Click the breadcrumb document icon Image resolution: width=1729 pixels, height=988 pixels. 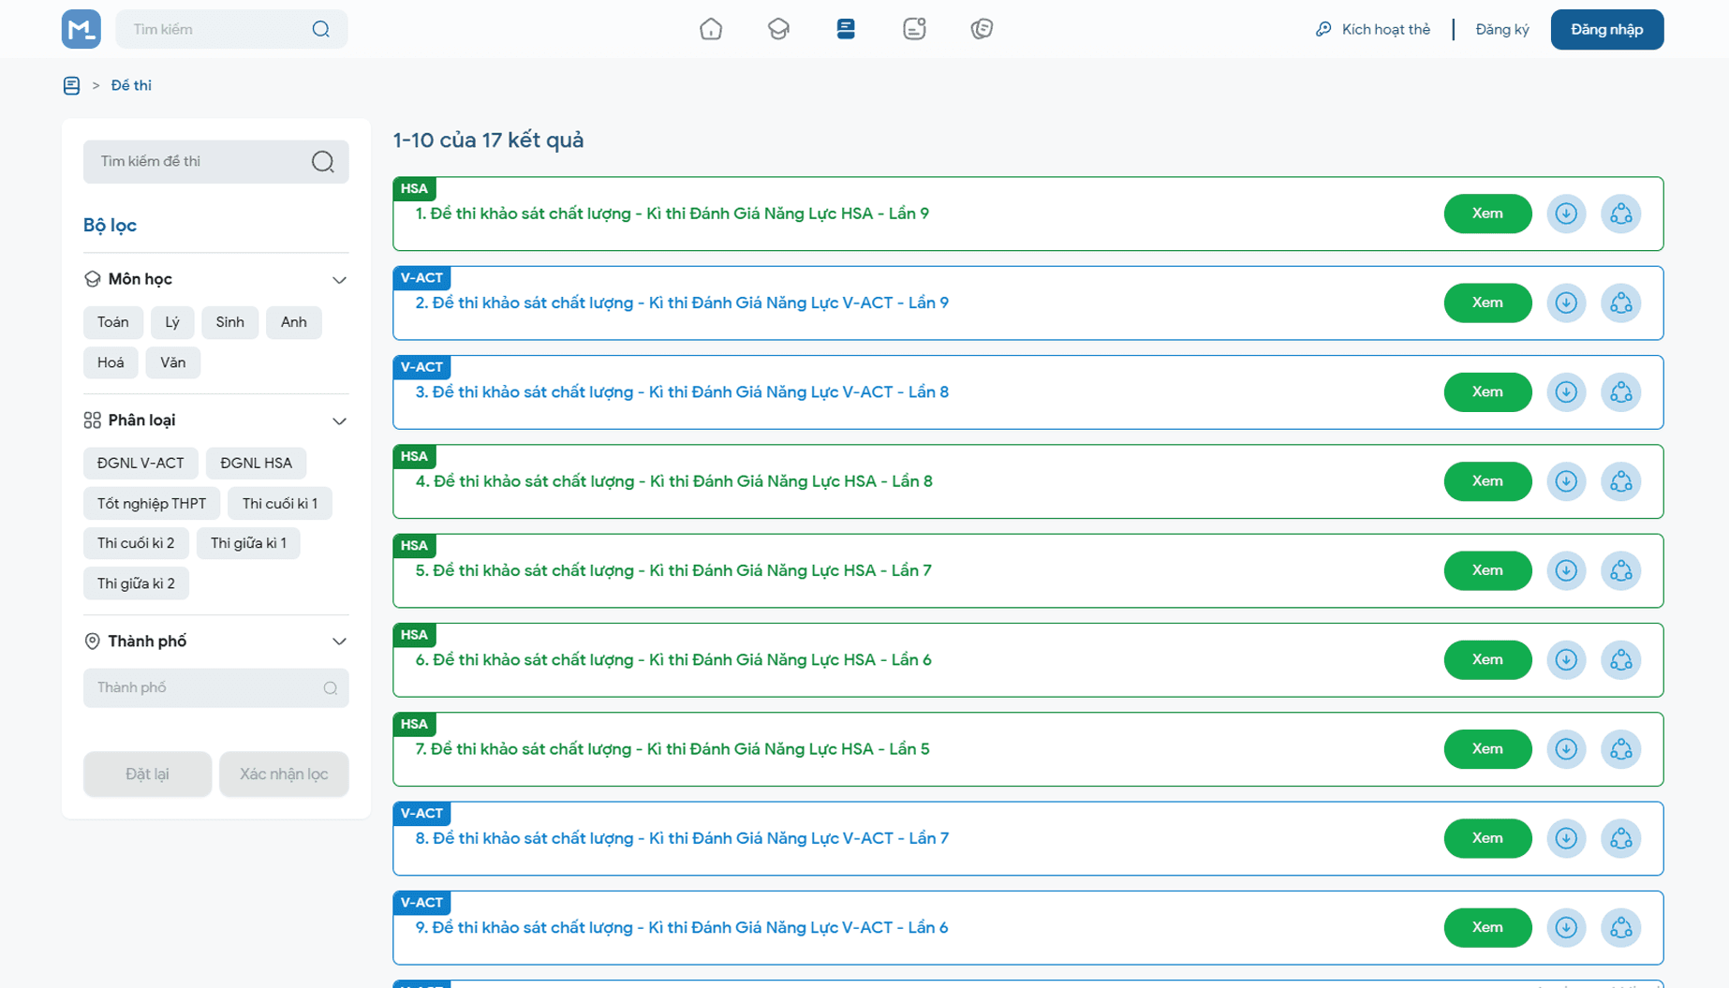(71, 85)
